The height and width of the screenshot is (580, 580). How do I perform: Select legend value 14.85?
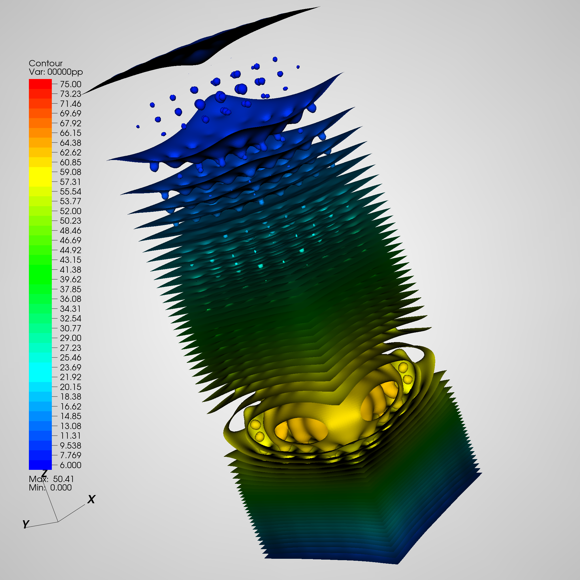[x=71, y=416]
